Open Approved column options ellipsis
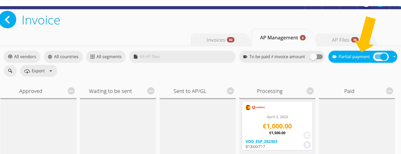This screenshot has height=154, width=401. [x=71, y=91]
